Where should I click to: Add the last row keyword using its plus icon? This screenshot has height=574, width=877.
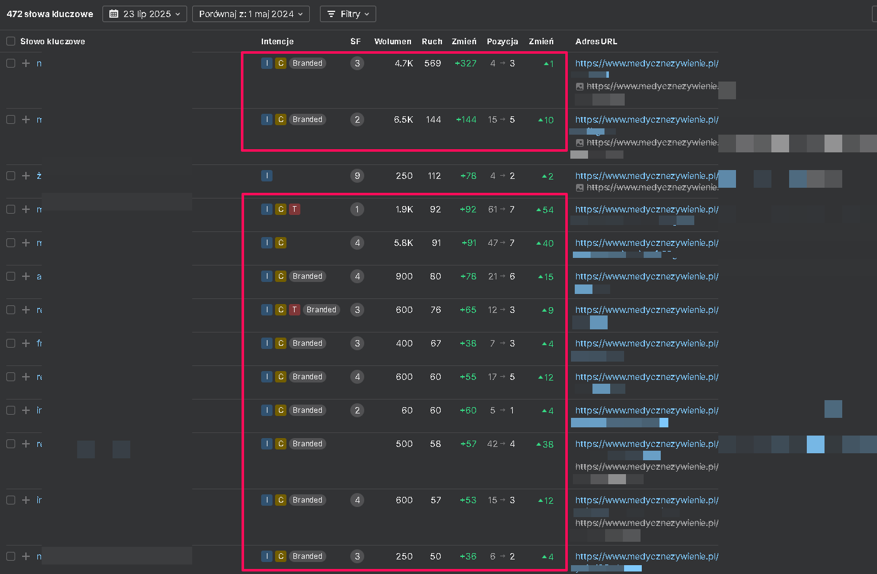[x=26, y=556]
